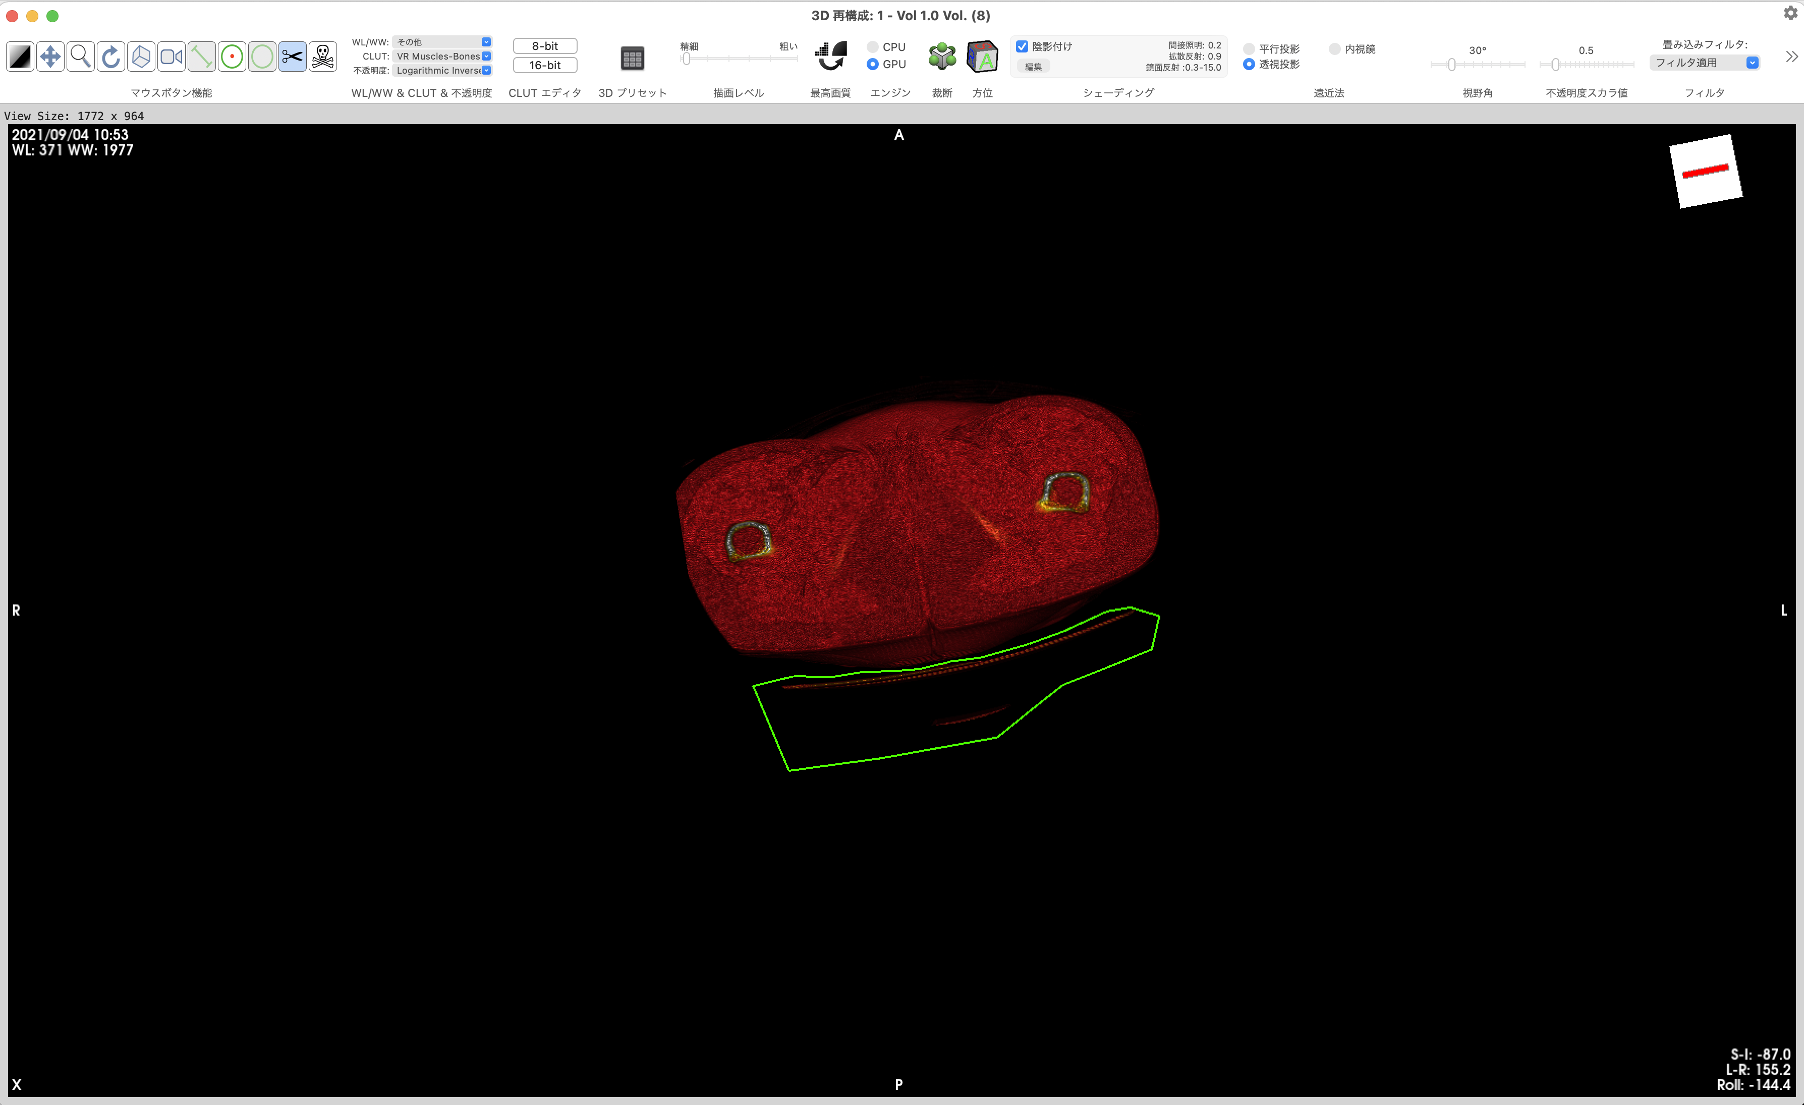Choose 平行投影 parallel projection
The height and width of the screenshot is (1105, 1804).
tap(1249, 49)
